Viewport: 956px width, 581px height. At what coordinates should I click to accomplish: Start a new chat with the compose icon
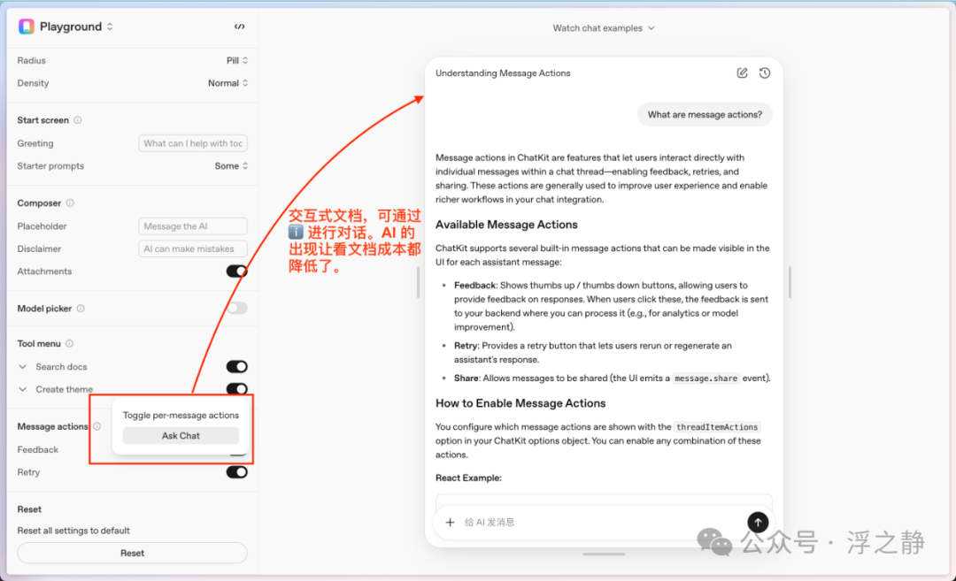coord(742,73)
